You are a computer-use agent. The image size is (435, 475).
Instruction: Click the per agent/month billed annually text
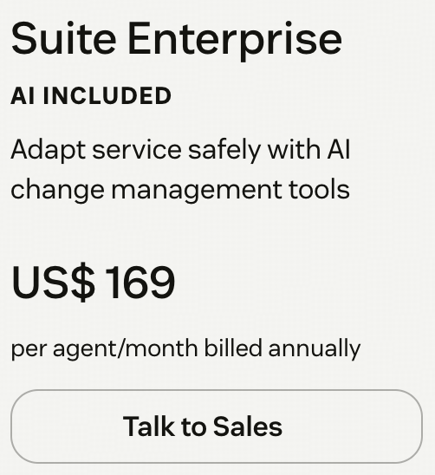tap(185, 348)
